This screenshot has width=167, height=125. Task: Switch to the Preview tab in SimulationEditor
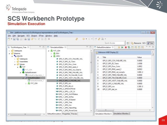pos(74,114)
